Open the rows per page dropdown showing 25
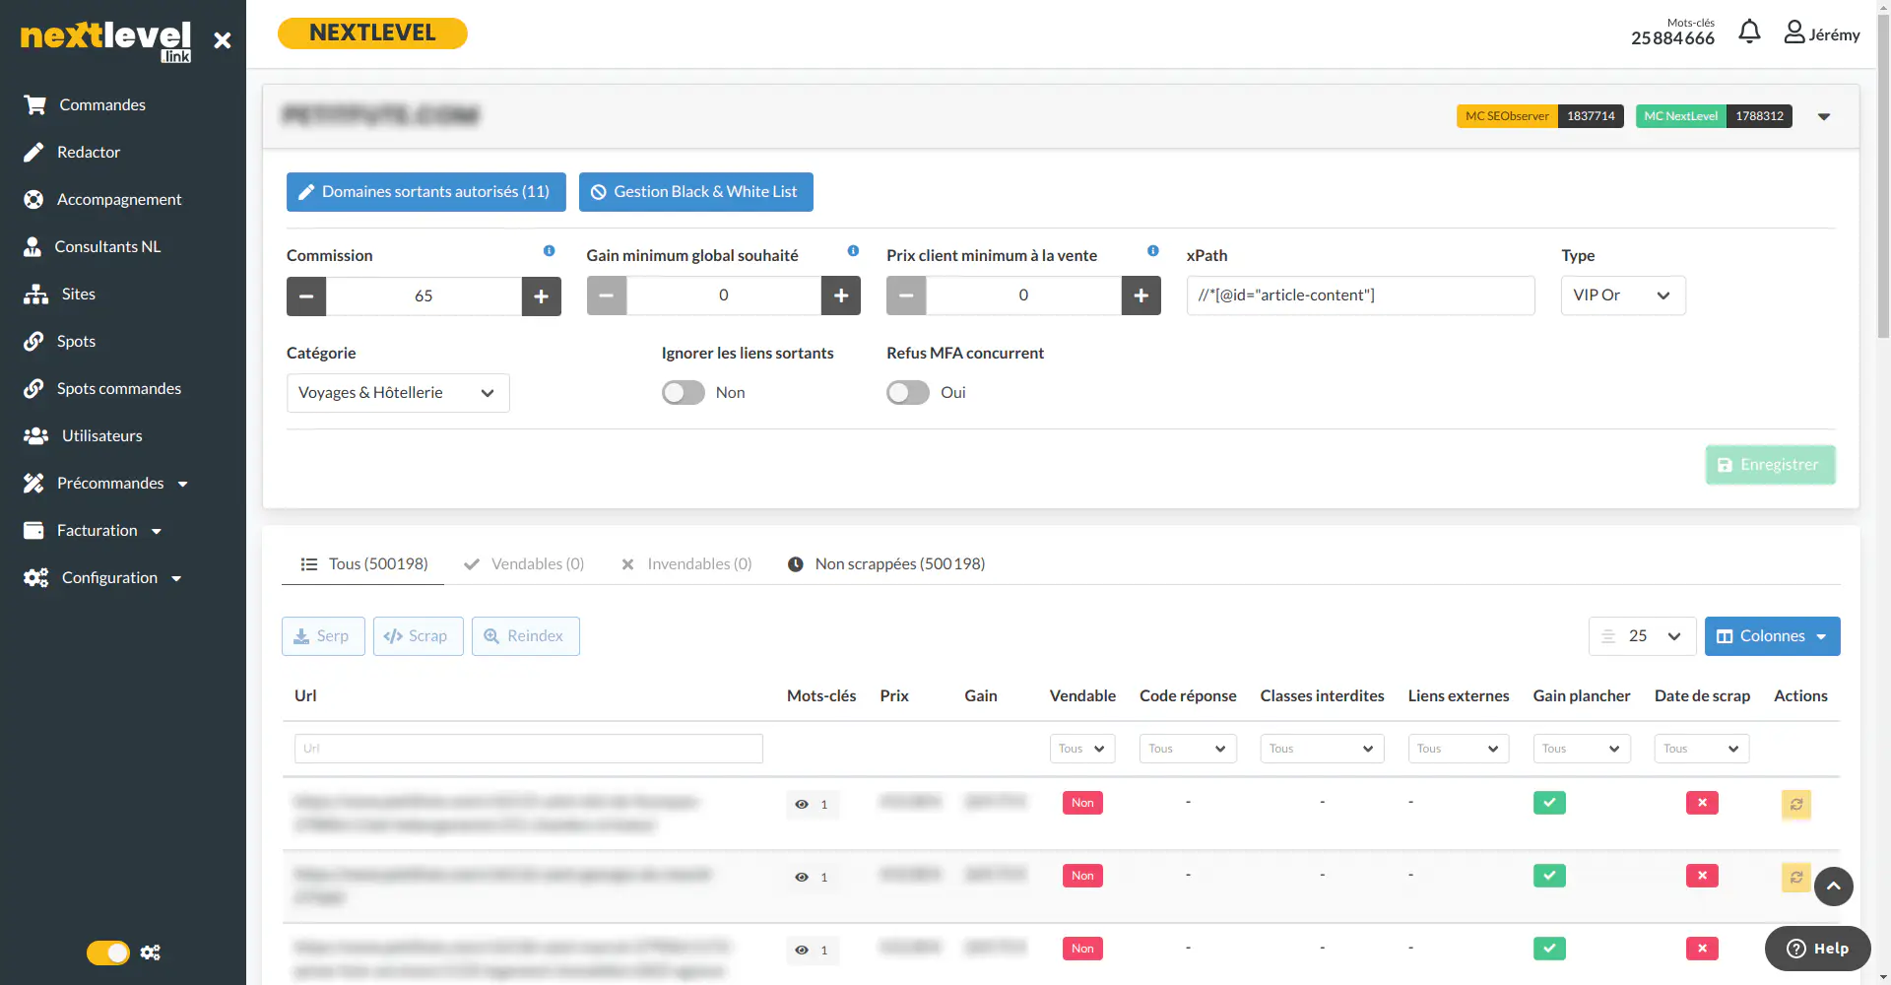 click(1642, 636)
